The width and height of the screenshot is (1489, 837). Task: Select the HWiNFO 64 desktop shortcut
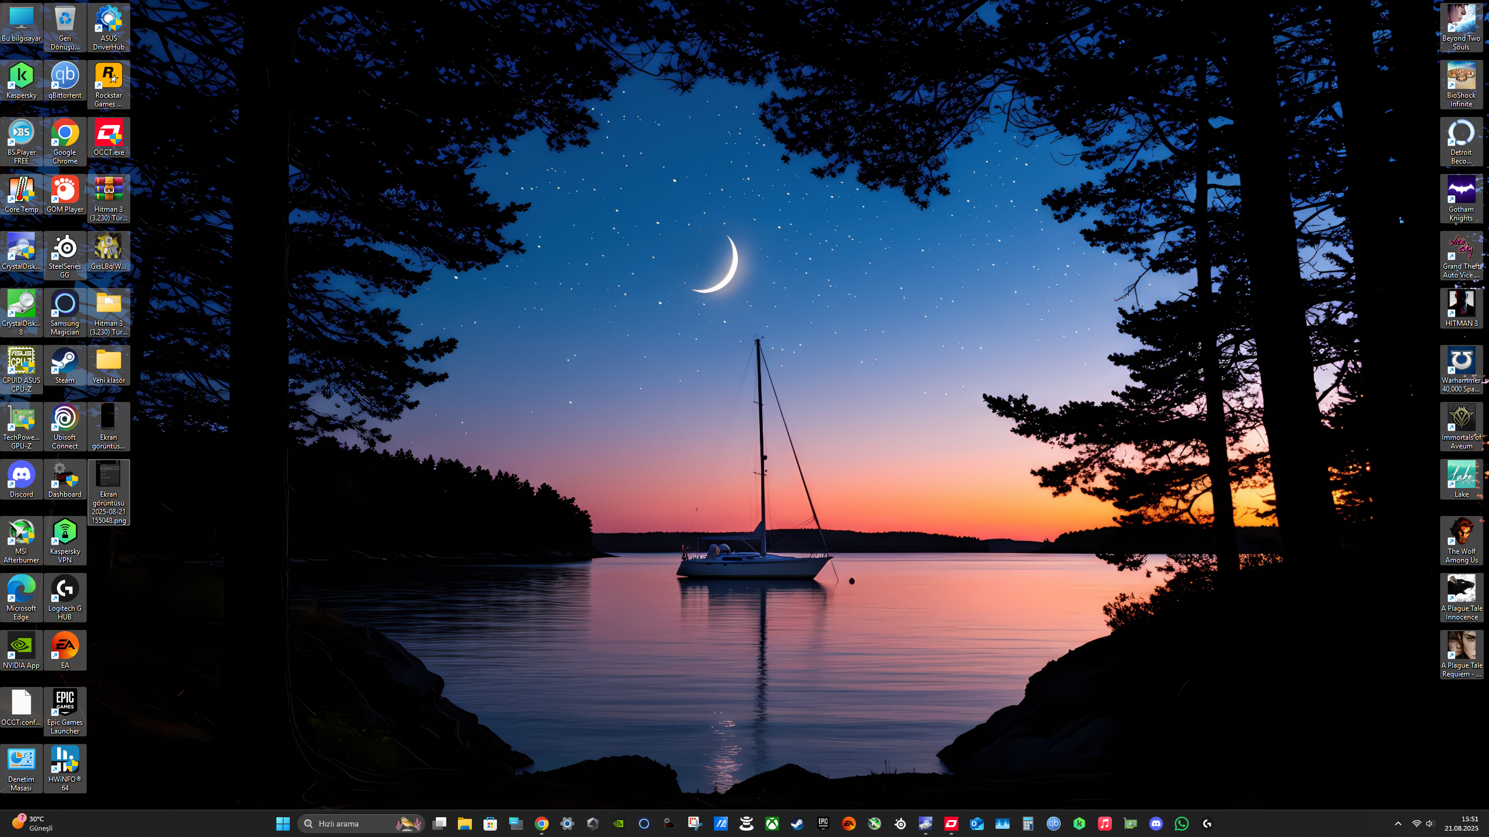(65, 768)
